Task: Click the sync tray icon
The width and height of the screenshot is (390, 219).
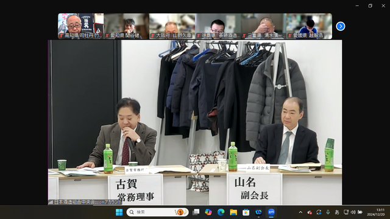Action: pos(319,212)
